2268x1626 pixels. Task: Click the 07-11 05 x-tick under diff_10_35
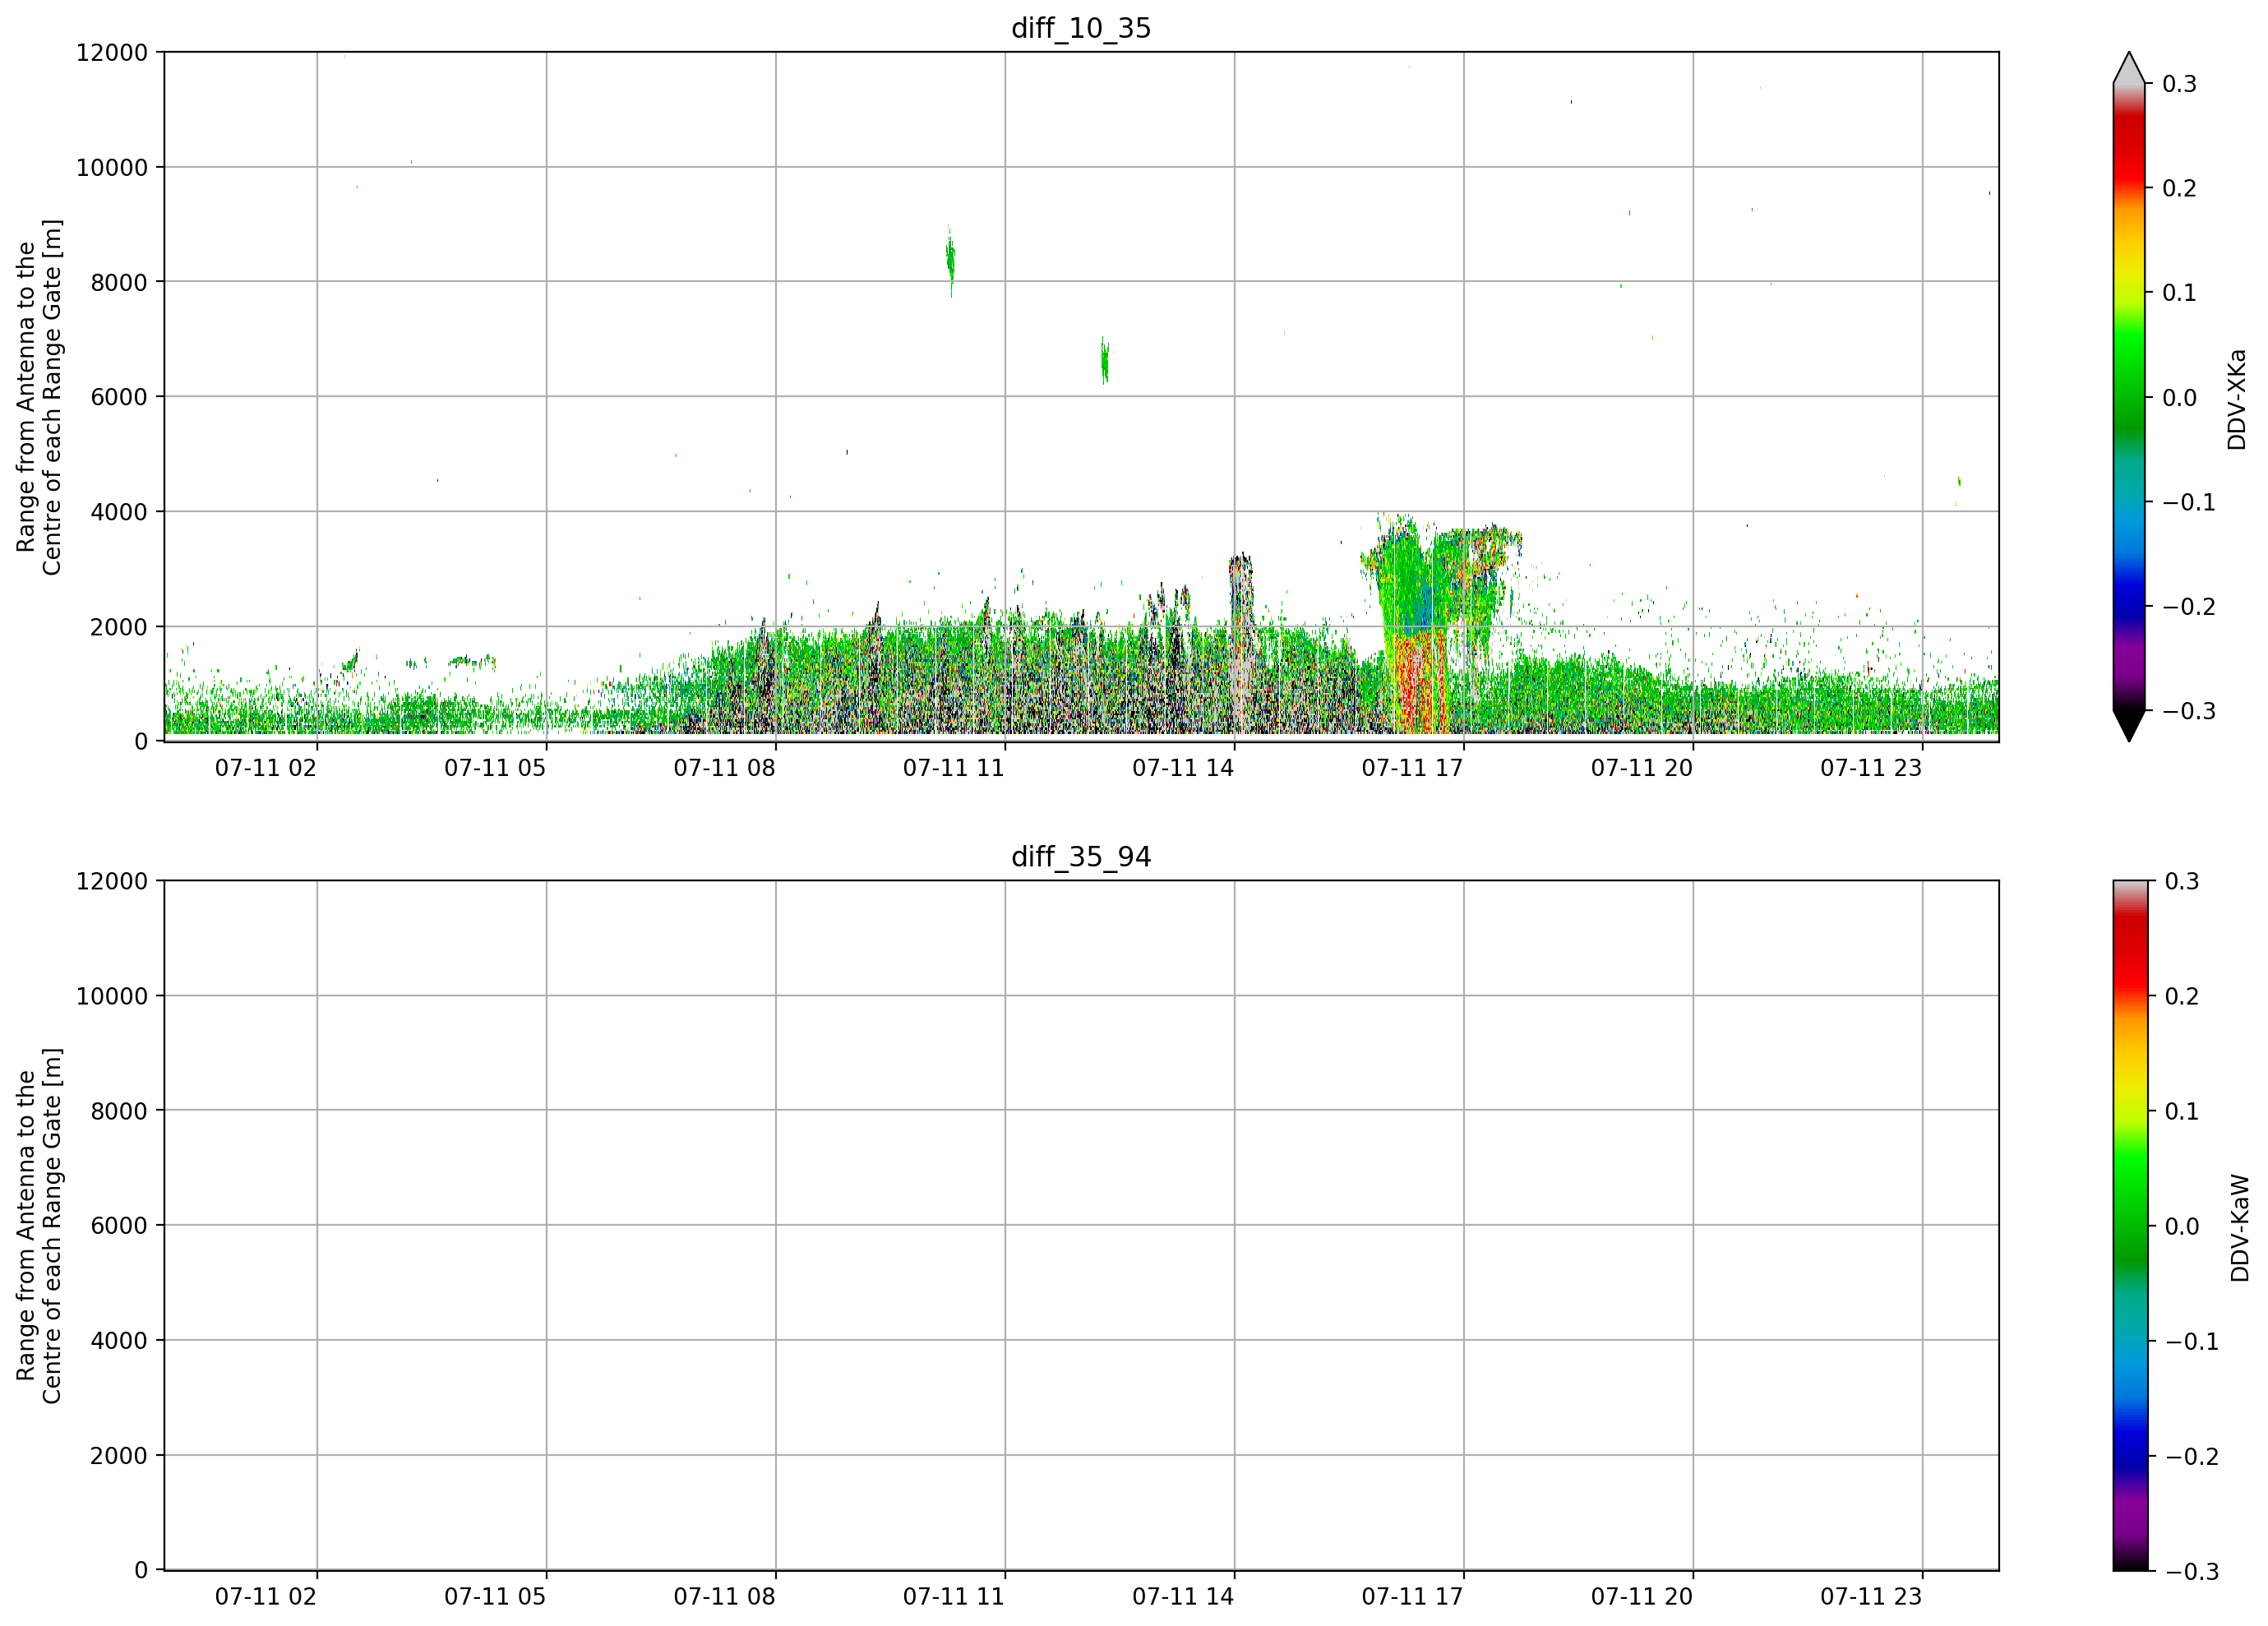[495, 768]
